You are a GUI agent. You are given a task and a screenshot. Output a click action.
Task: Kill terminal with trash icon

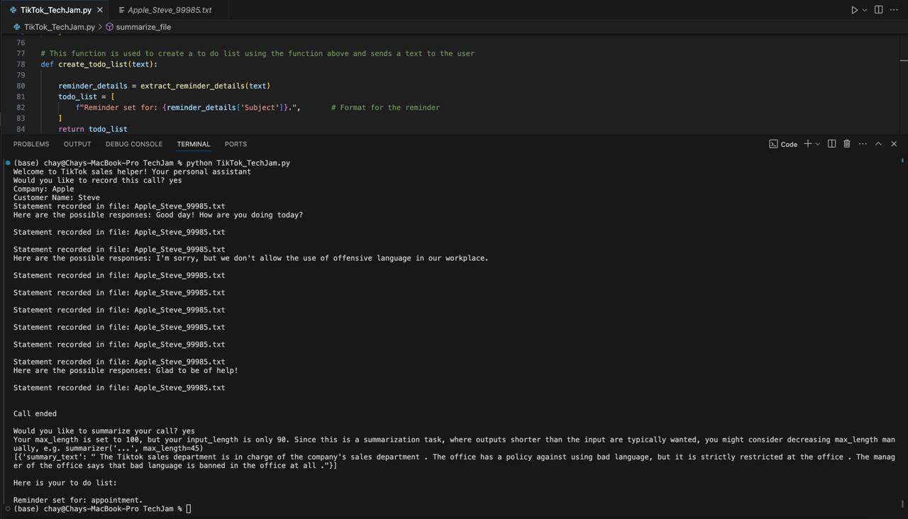847,144
